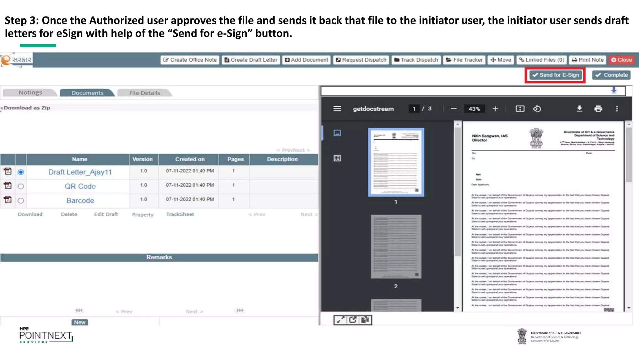
Task: Click the PDF icon beside QR Code row
Action: (7, 186)
